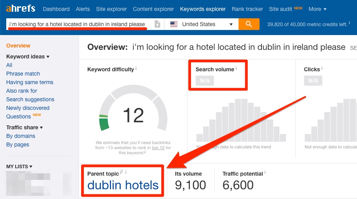Click the 9,100 volume value
This screenshot has width=357, height=199.
point(190,185)
